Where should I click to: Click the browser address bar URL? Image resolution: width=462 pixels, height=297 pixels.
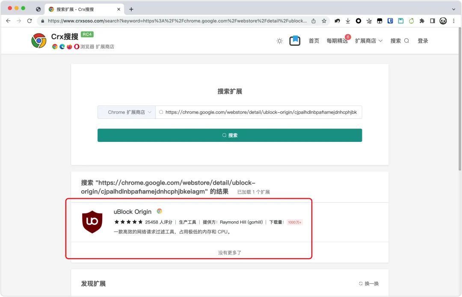pyautogui.click(x=177, y=21)
